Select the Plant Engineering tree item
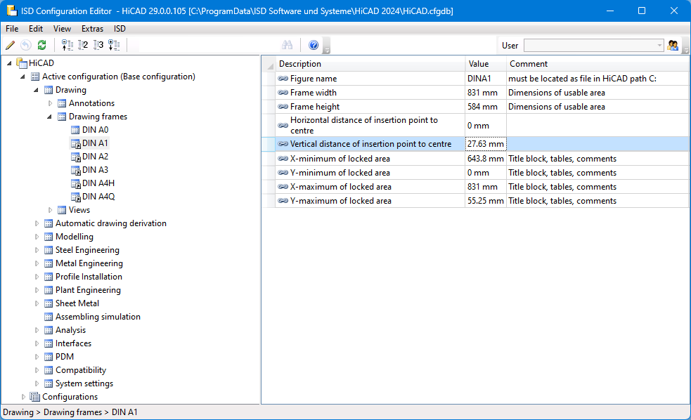Screen dimensions: 691x420 click(x=88, y=290)
